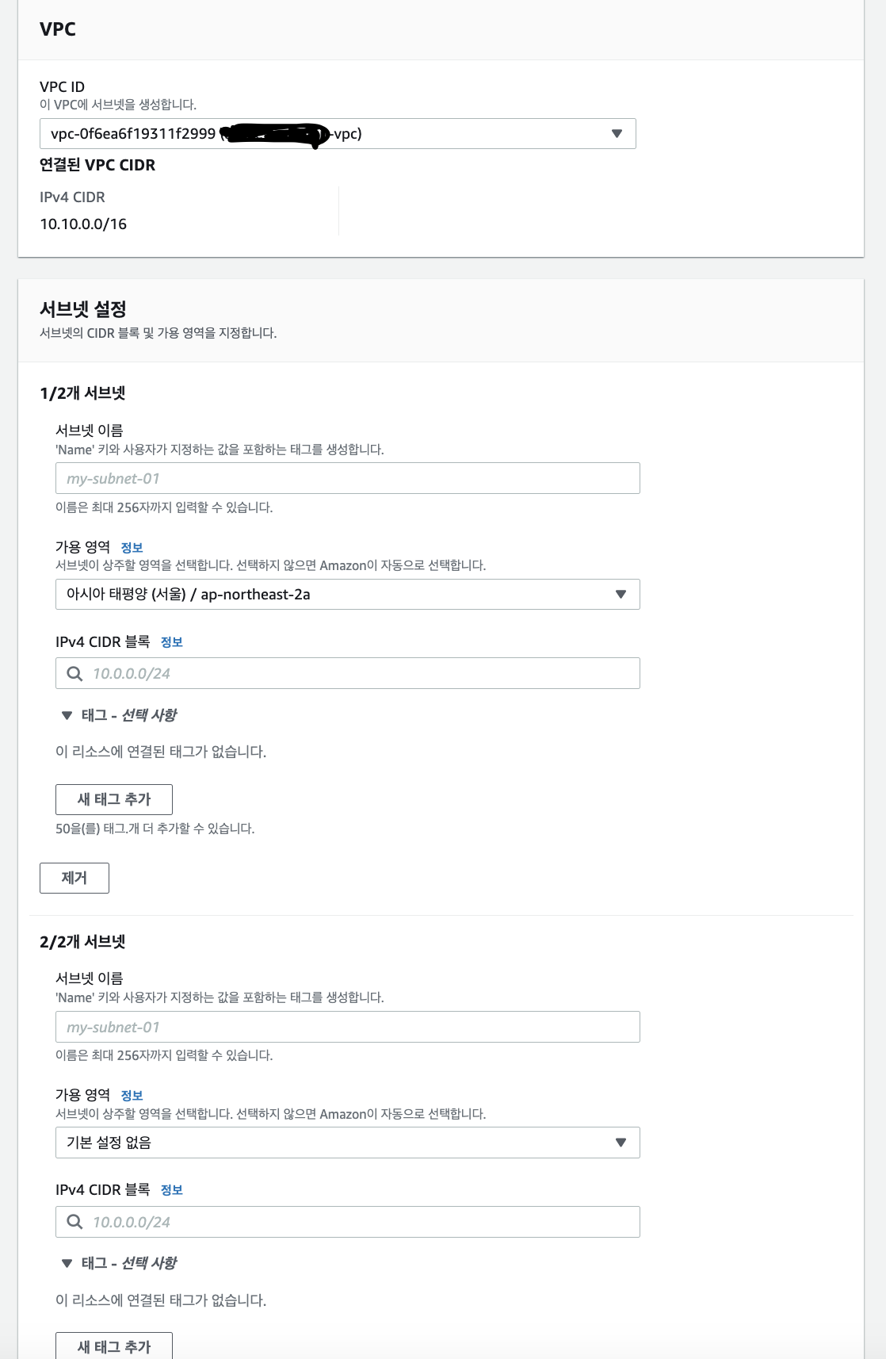Viewport: 886px width, 1359px height.
Task: Click the search icon in first CIDR field
Action: point(74,674)
